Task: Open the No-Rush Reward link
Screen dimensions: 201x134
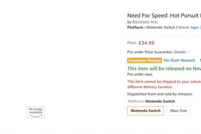Action: coord(180,60)
